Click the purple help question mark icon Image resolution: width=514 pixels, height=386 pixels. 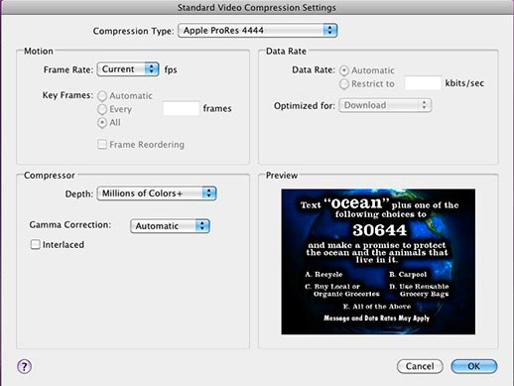click(x=25, y=366)
